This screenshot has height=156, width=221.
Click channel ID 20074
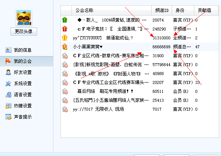(158, 20)
